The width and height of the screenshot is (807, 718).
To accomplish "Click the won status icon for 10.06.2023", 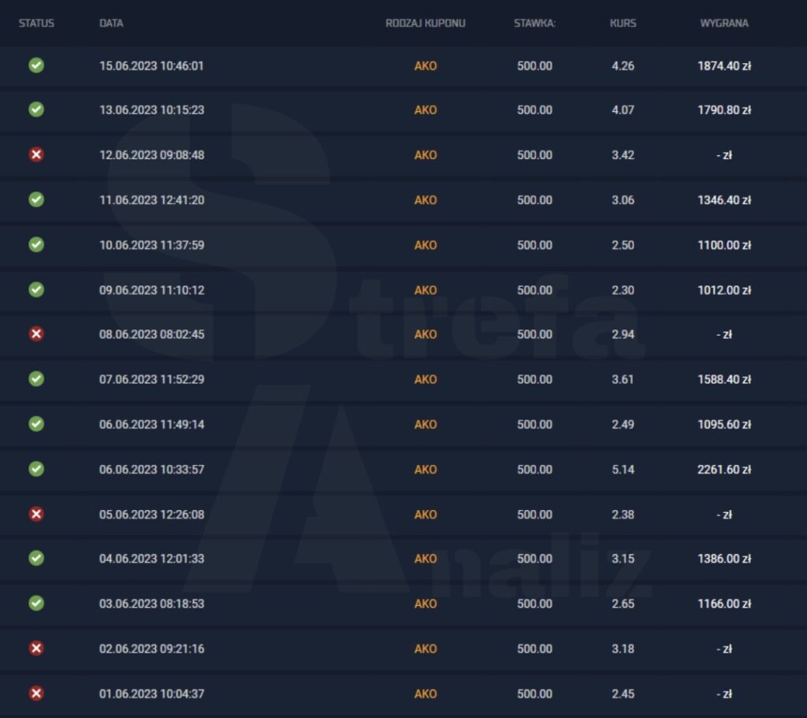I will (36, 244).
